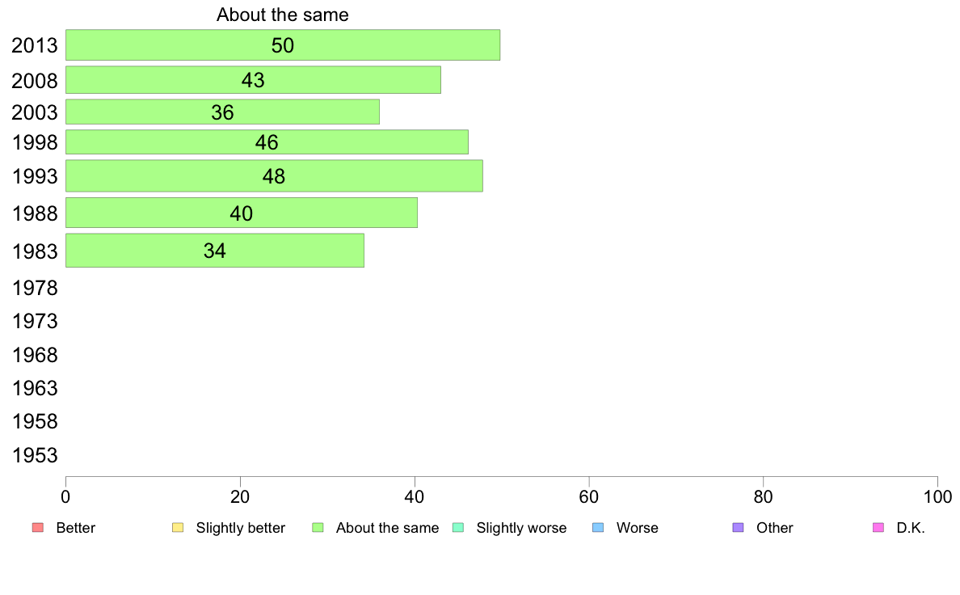Select the 2003 bar showing 36

pos(222,112)
